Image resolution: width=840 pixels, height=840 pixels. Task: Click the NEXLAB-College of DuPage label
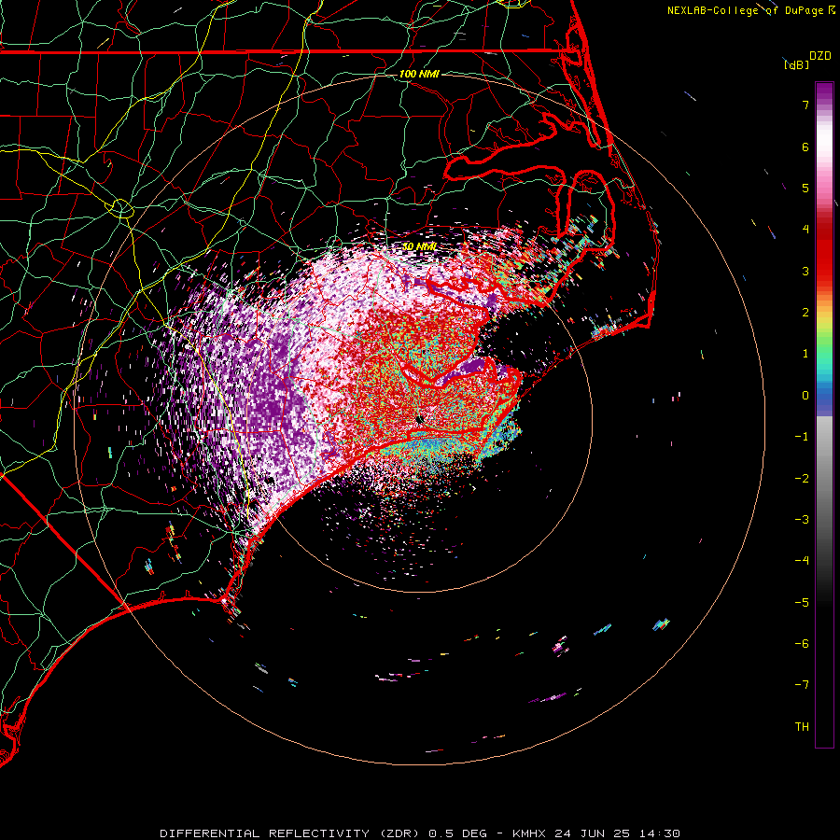point(751,10)
